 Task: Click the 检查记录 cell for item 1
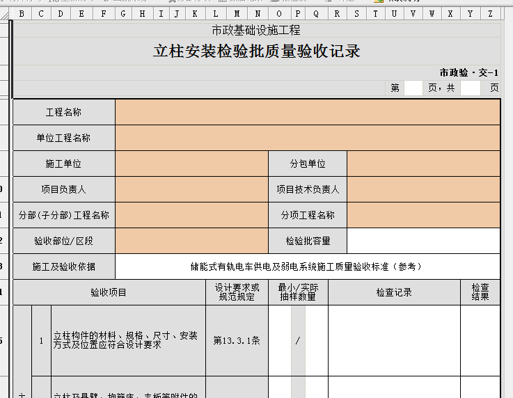[394, 340]
